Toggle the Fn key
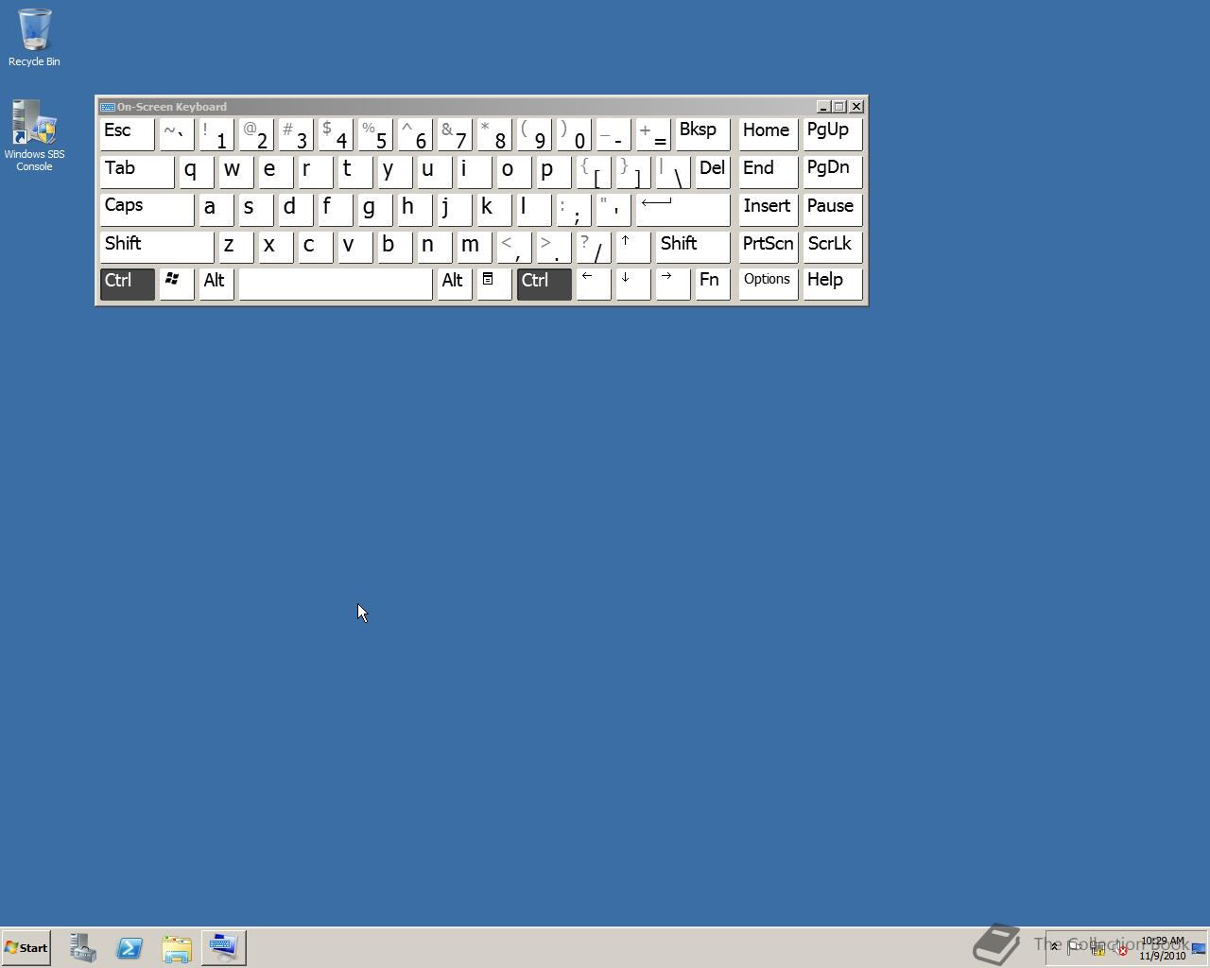Image resolution: width=1210 pixels, height=968 pixels. coord(713,283)
